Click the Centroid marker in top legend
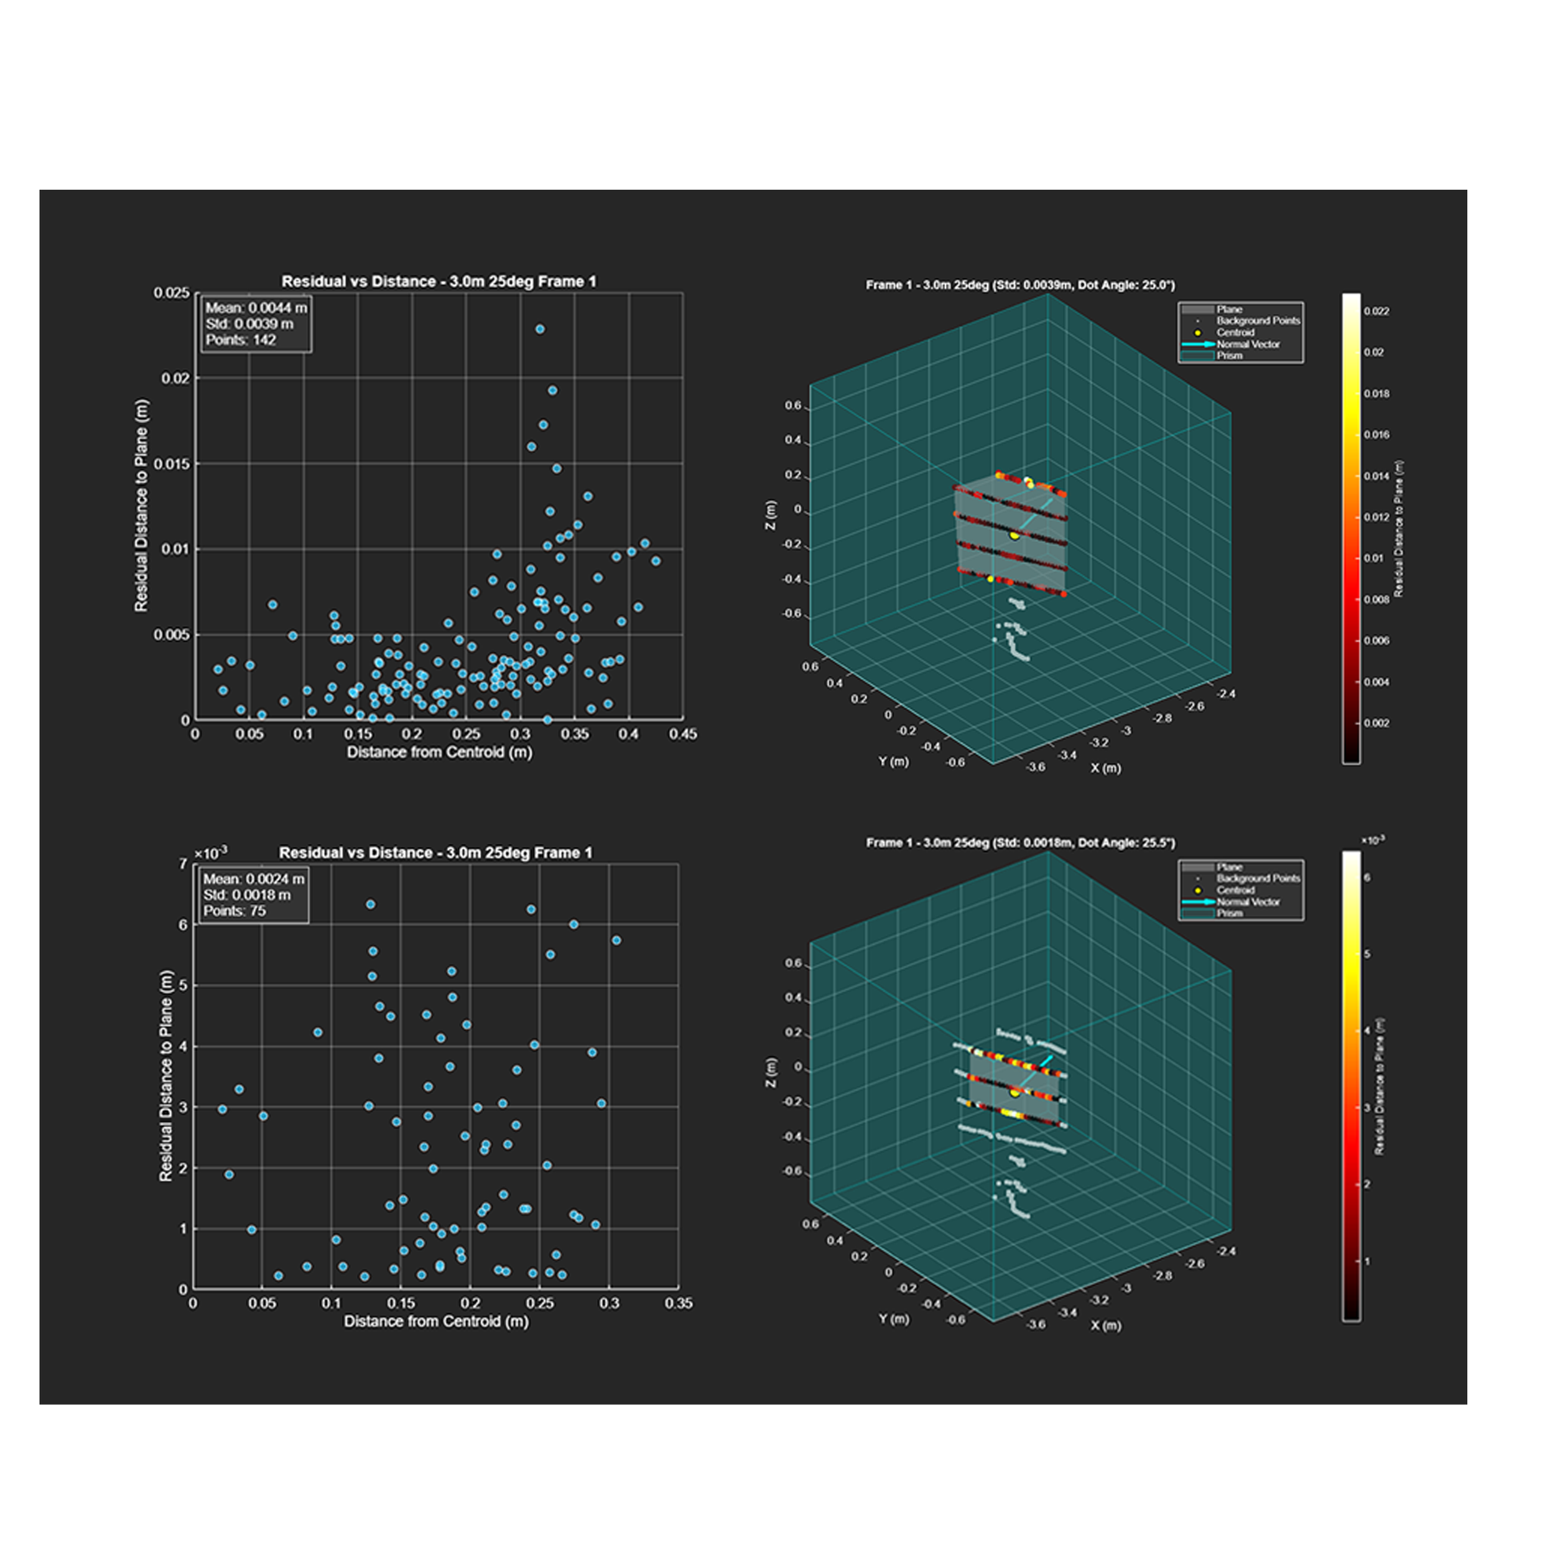The image size is (1555, 1555). 1197,332
